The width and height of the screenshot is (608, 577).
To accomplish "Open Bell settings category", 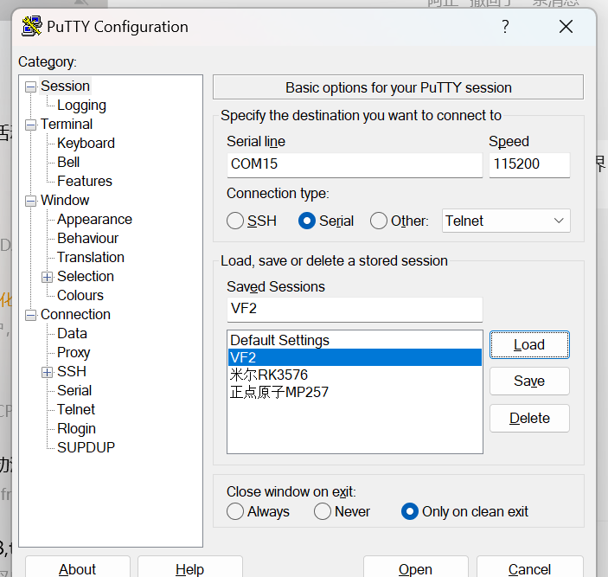I will pos(68,162).
